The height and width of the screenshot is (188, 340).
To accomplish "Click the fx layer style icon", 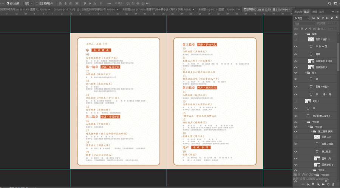I will (308, 185).
